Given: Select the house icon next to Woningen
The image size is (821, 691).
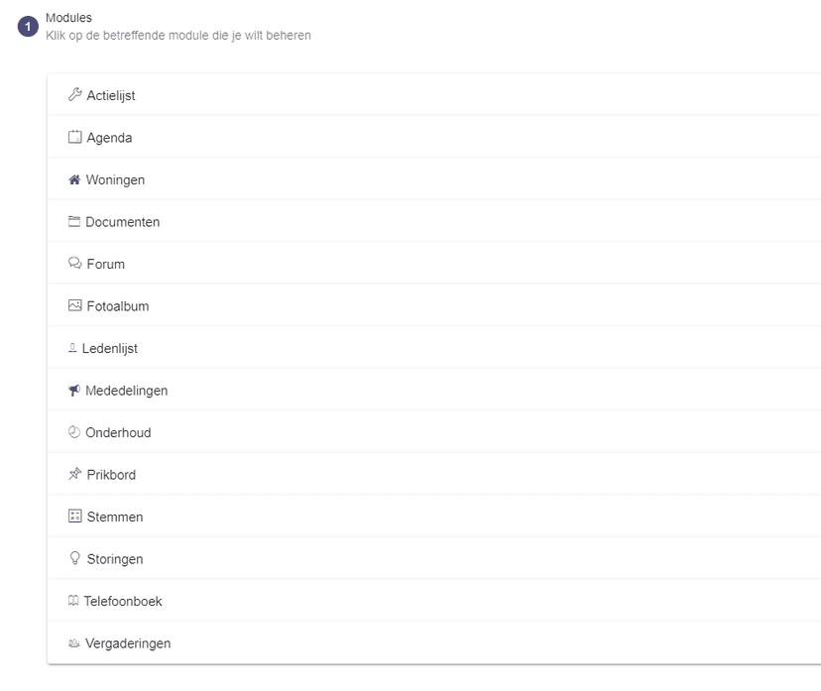Looking at the screenshot, I should coord(74,179).
